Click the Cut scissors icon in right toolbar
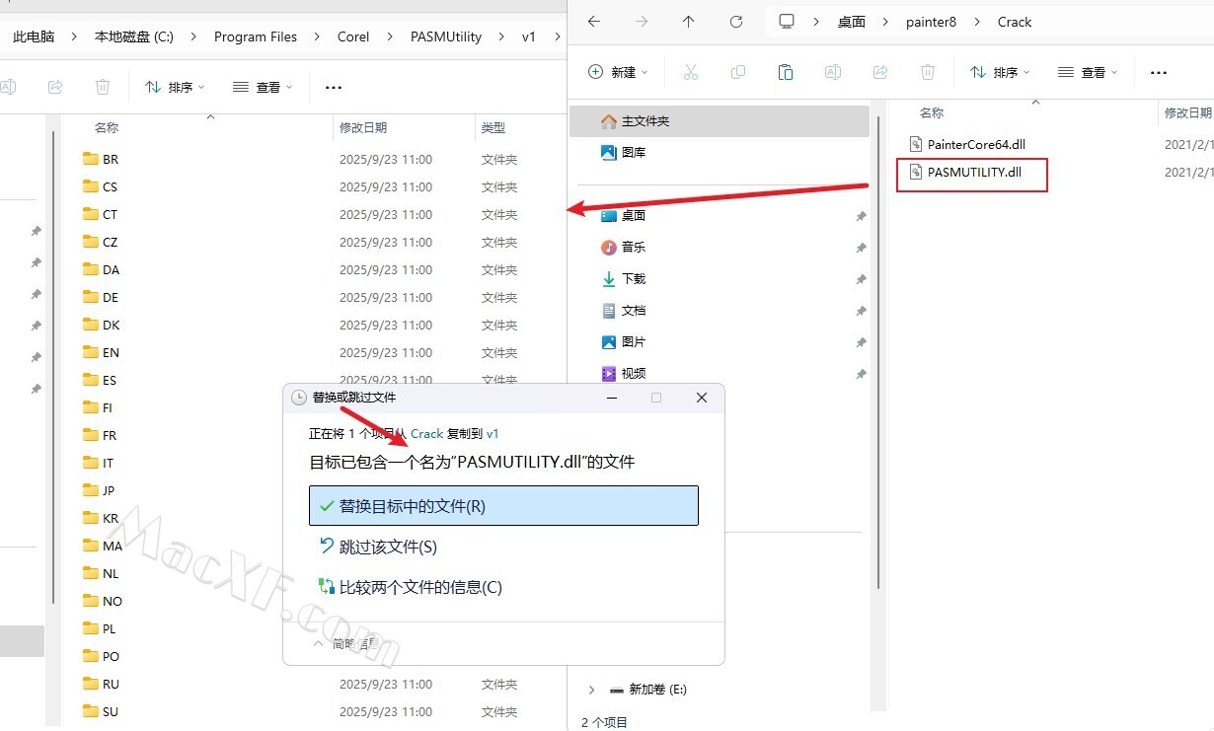Screen dimensions: 1214x731 pos(691,72)
